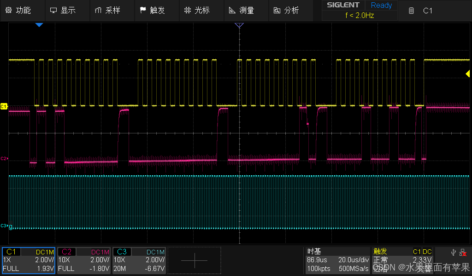Select the yellow trigger level arrow on right edge
Image resolution: width=472 pixels, height=276 pixels.
(467, 74)
